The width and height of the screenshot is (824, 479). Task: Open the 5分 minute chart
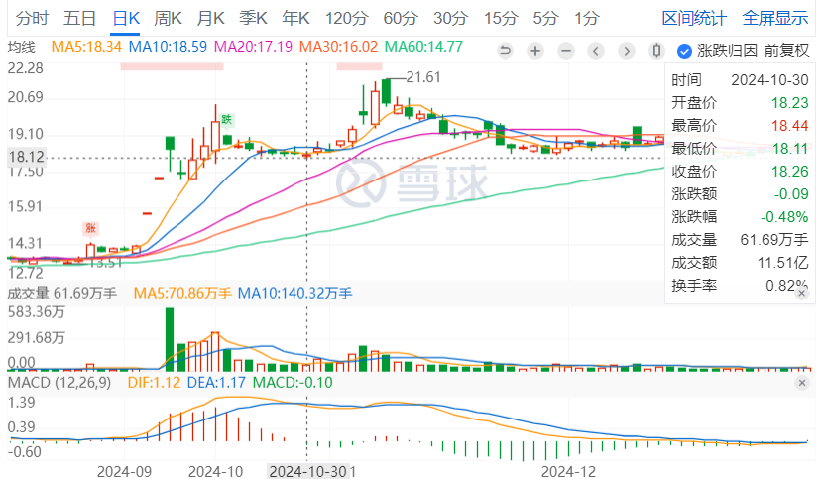(x=545, y=19)
